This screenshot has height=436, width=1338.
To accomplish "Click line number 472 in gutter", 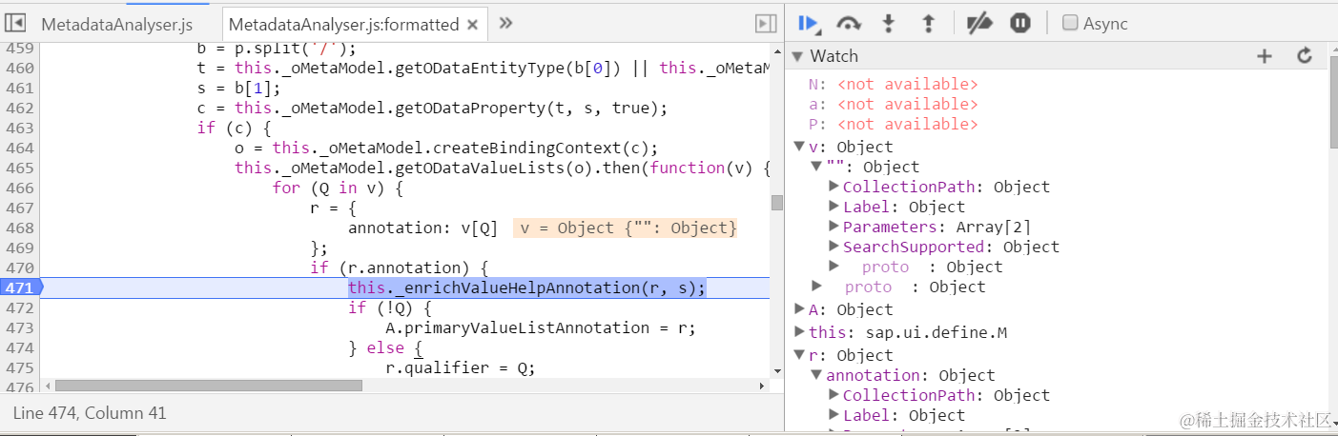I will [20, 307].
